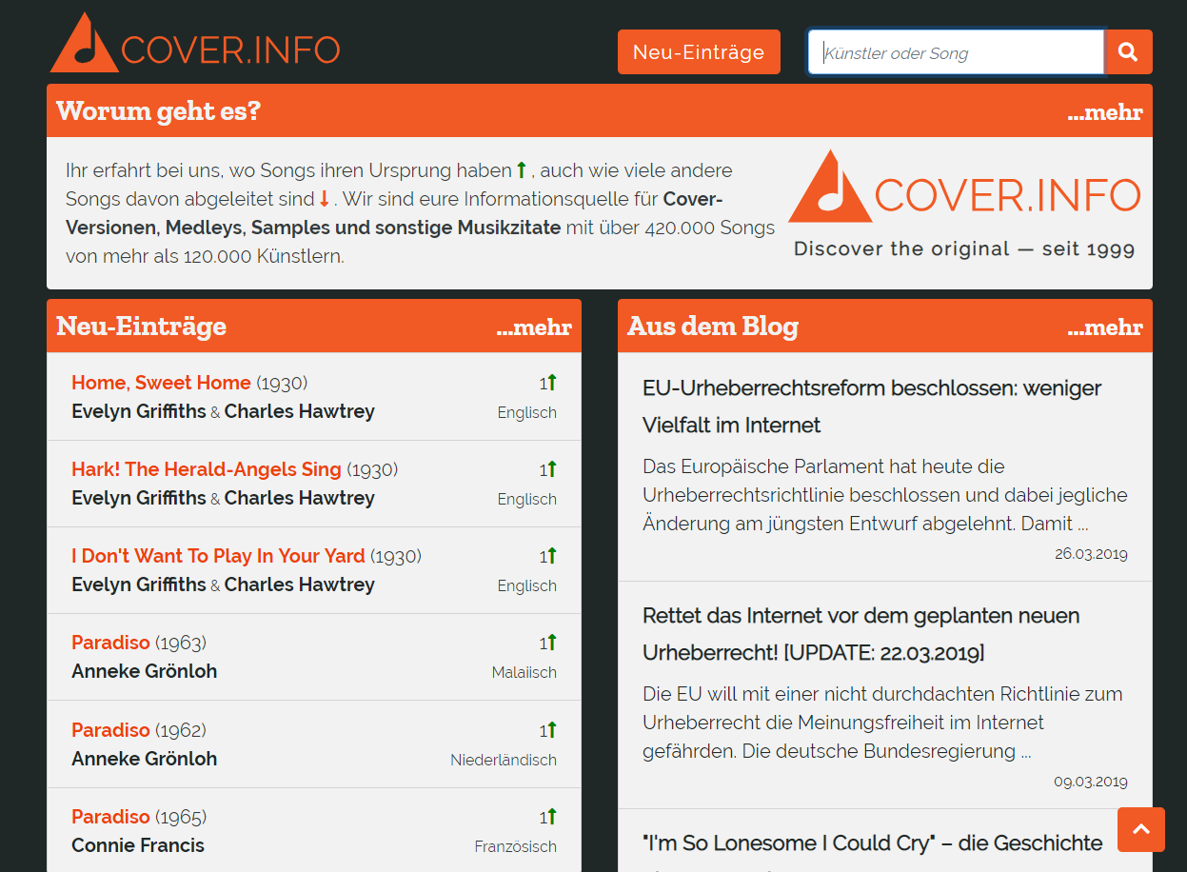The width and height of the screenshot is (1187, 872).
Task: Open ...mehr in the Neu-Einträge panel header
Action: 534,327
